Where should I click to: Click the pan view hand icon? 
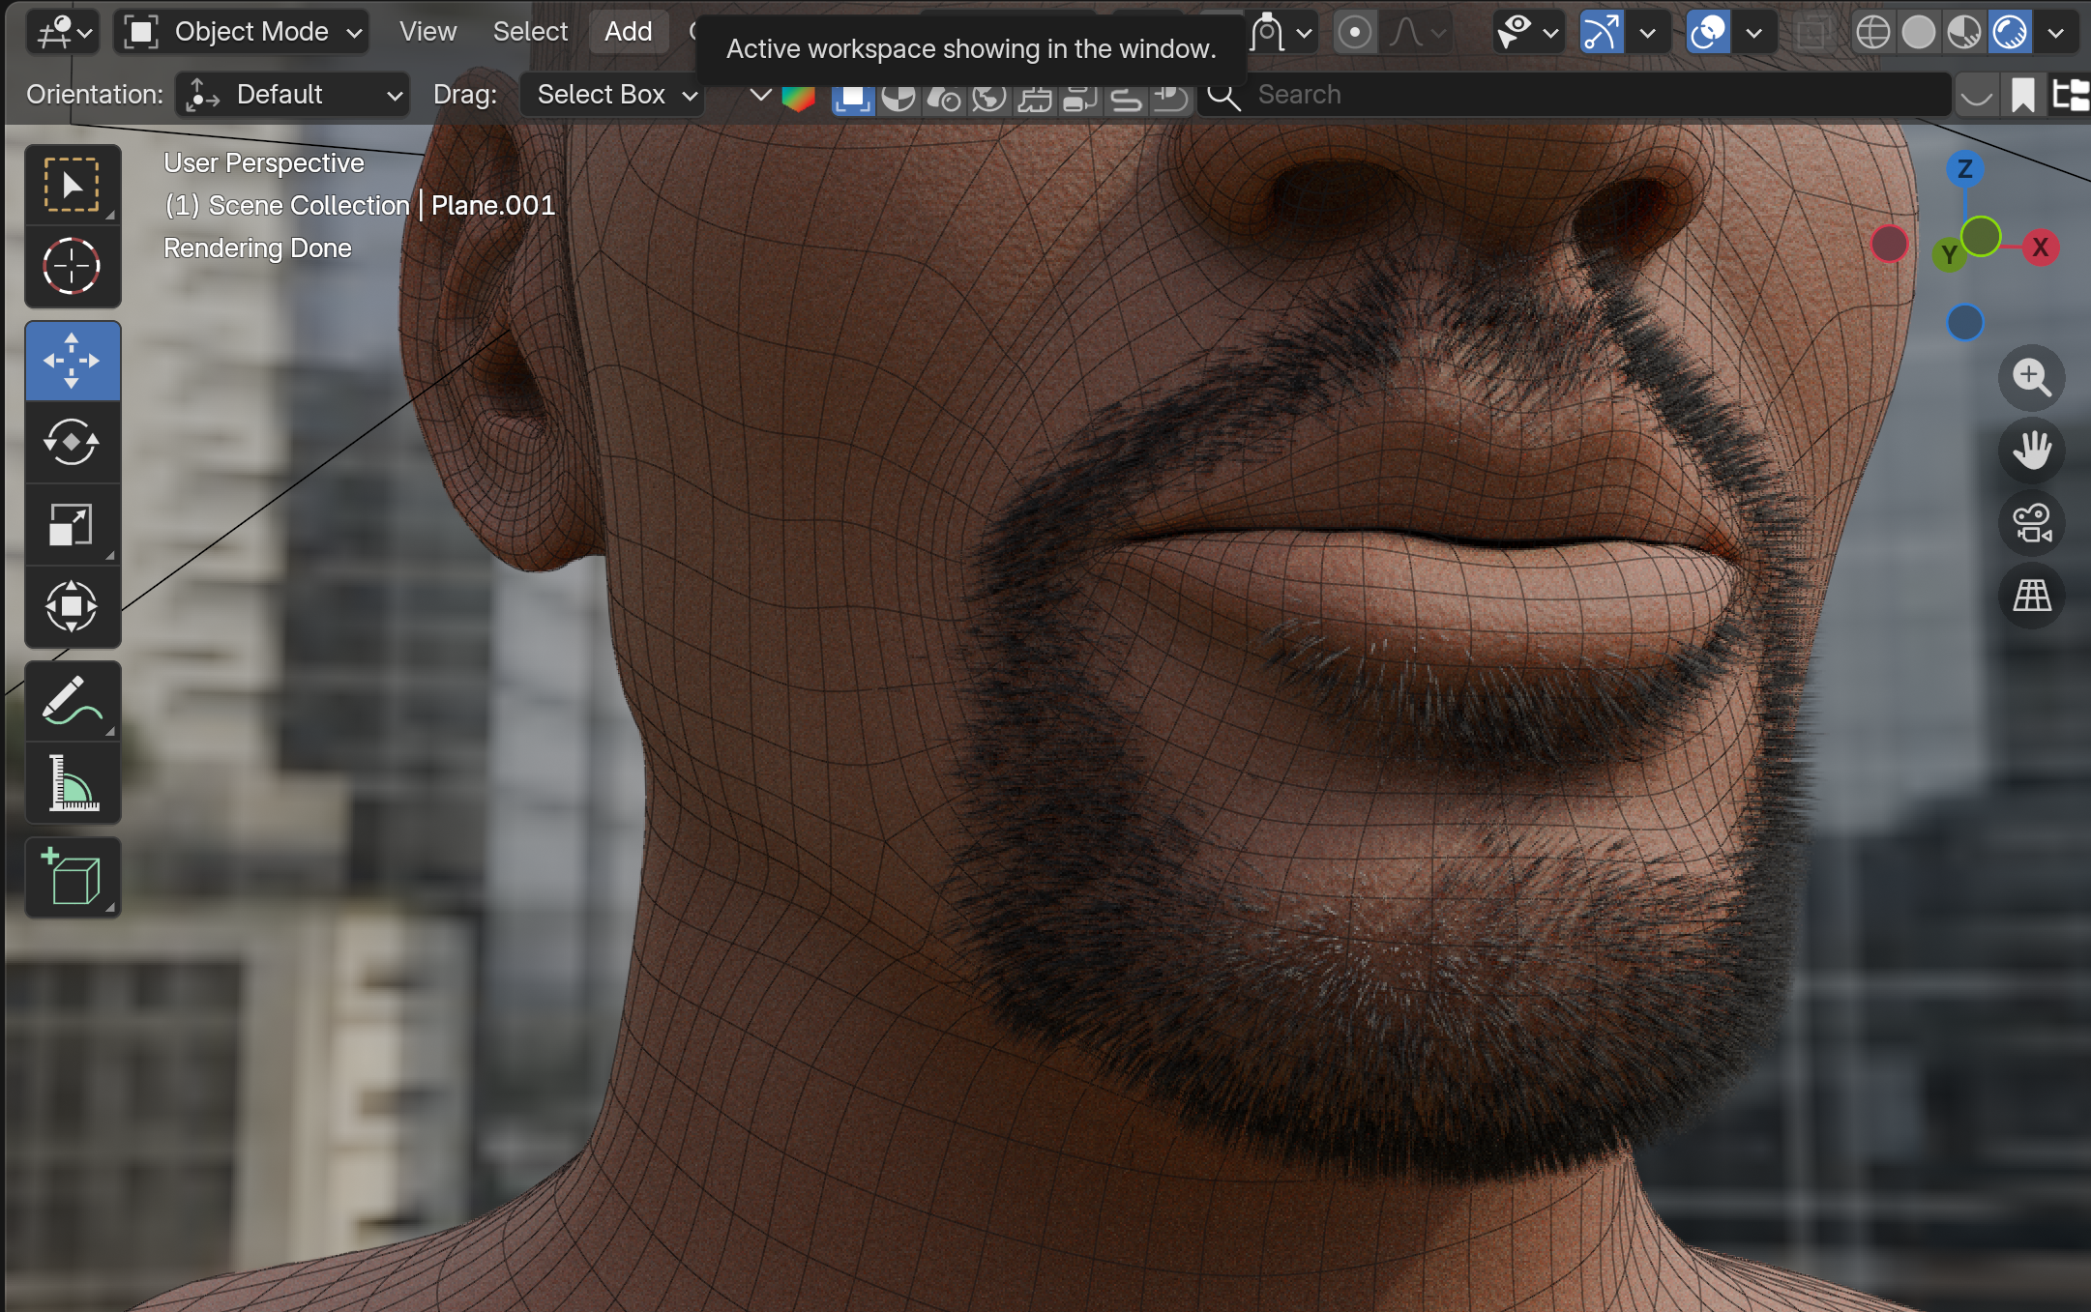(2031, 450)
